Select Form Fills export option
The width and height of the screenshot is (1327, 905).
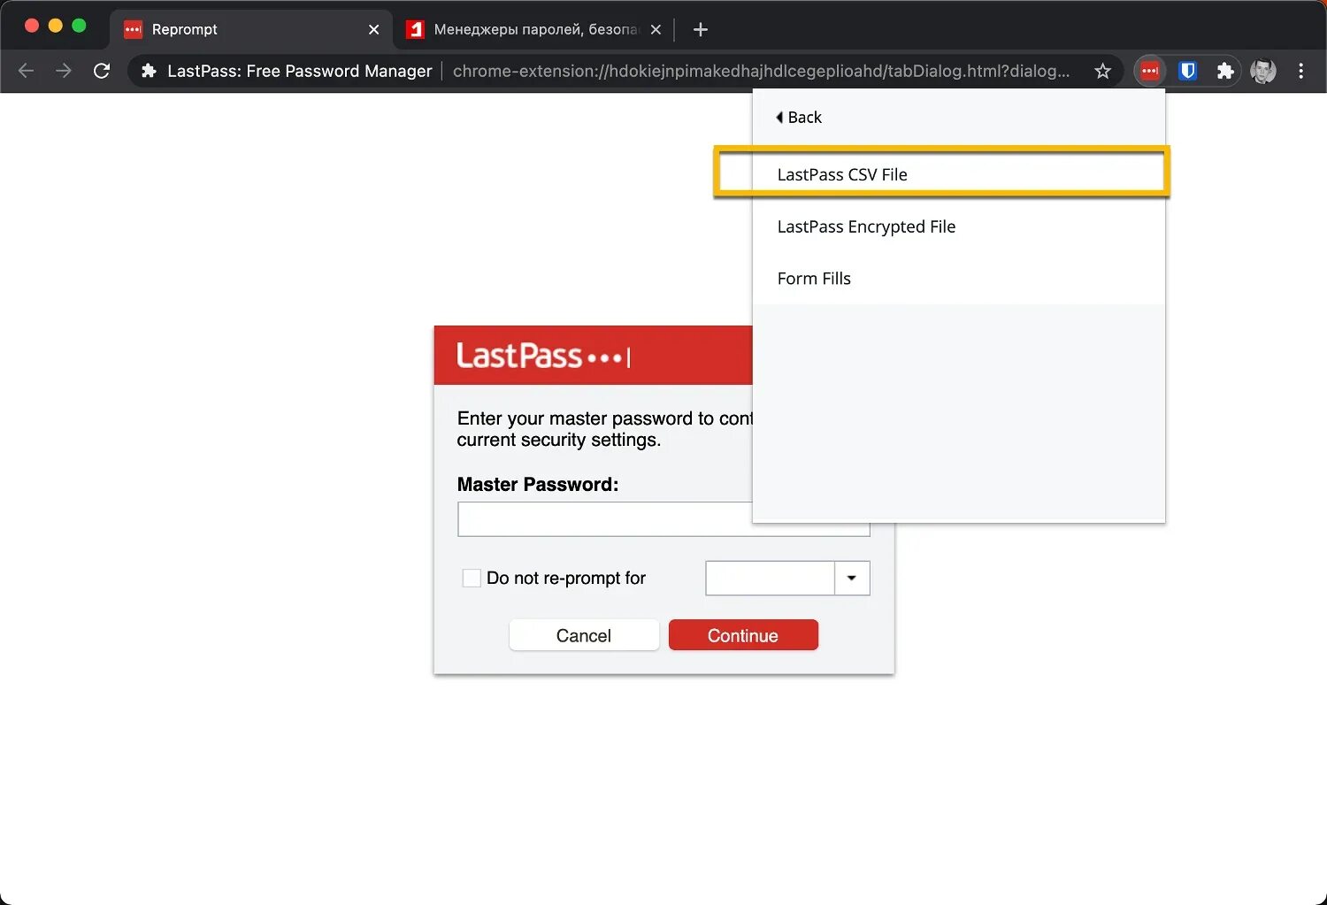click(x=959, y=279)
